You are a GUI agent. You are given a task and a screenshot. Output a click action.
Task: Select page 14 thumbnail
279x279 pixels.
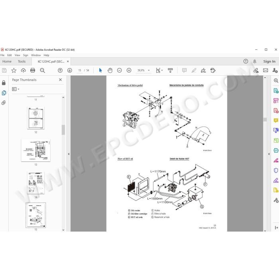(36, 183)
